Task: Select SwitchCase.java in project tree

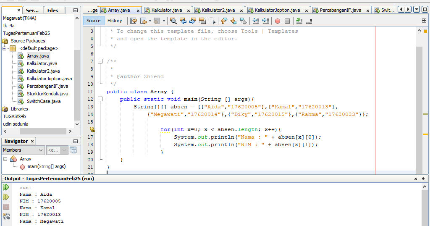Action: pyautogui.click(x=44, y=101)
